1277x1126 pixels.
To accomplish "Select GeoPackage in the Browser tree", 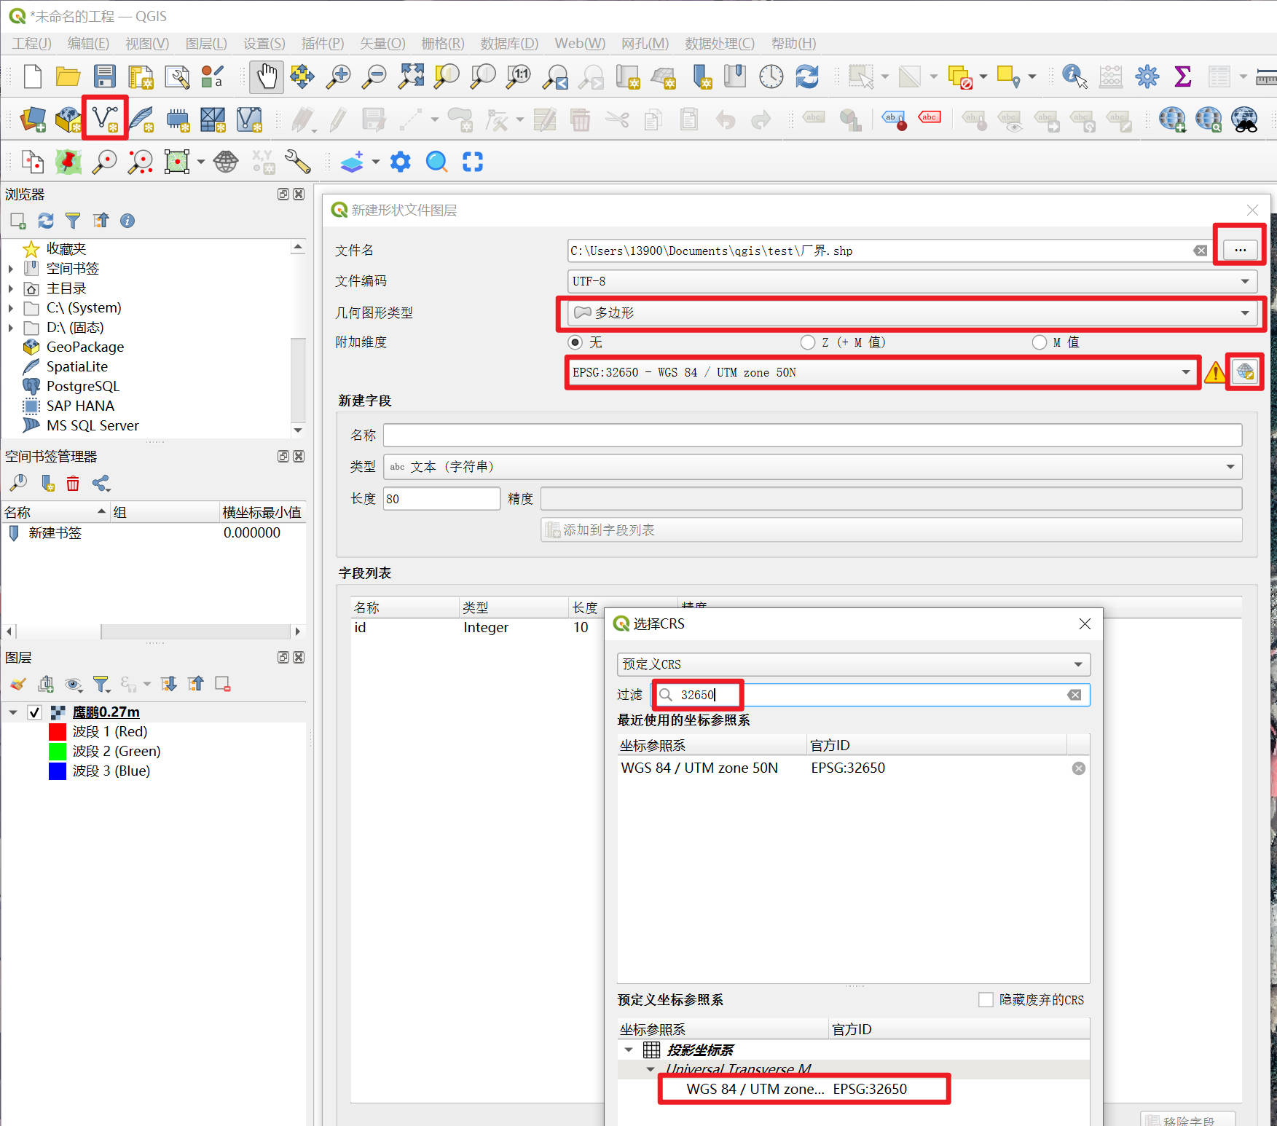I will (x=85, y=347).
